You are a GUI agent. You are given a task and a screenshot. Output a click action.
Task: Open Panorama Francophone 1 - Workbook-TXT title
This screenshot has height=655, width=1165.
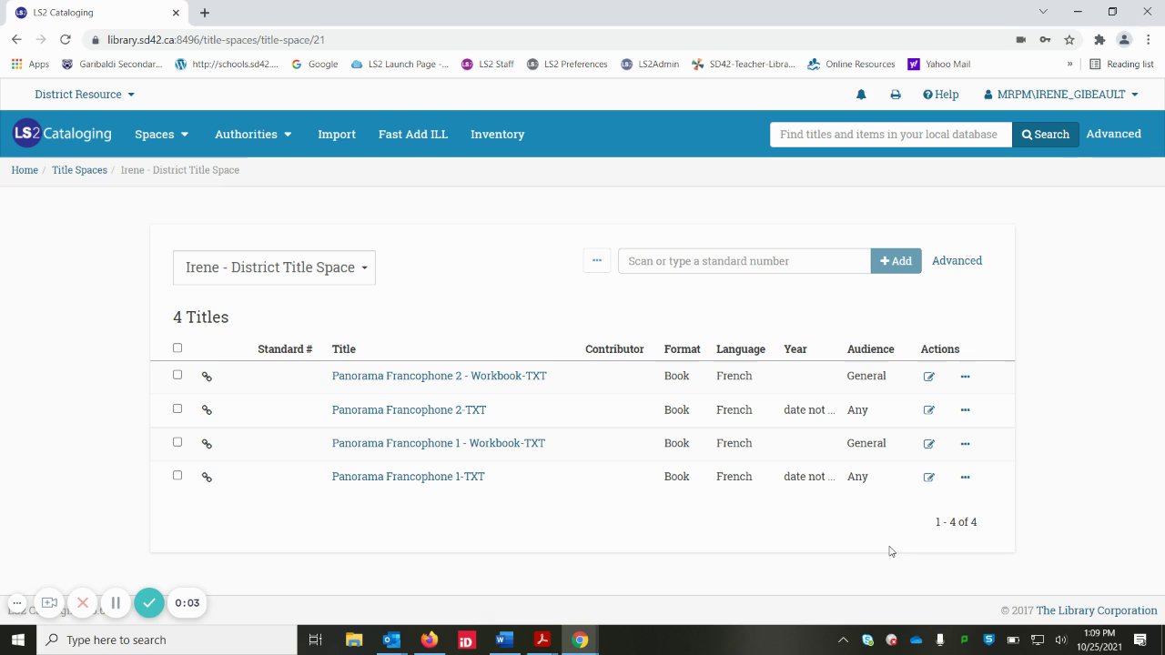click(x=438, y=443)
